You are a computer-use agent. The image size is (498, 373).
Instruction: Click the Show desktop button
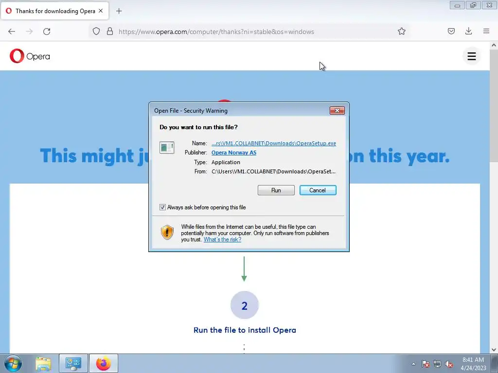click(x=494, y=363)
